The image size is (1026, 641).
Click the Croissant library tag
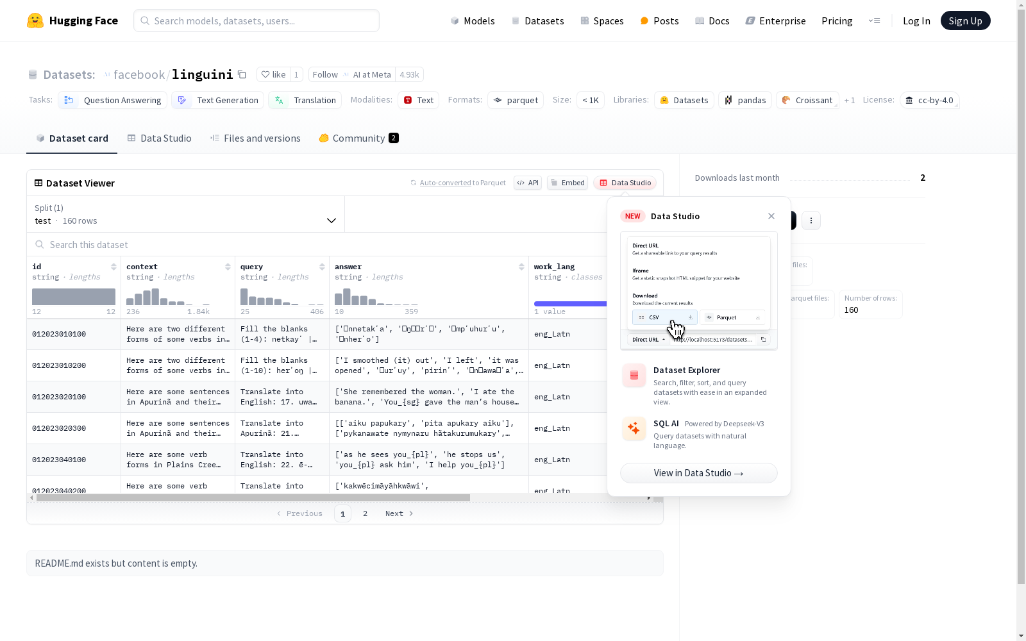click(x=807, y=100)
